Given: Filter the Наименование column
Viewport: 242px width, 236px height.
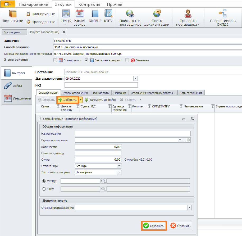Looking at the screenshot, I should [213, 106].
